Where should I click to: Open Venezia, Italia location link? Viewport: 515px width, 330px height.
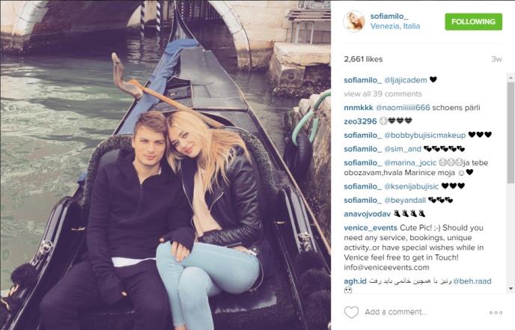point(395,26)
